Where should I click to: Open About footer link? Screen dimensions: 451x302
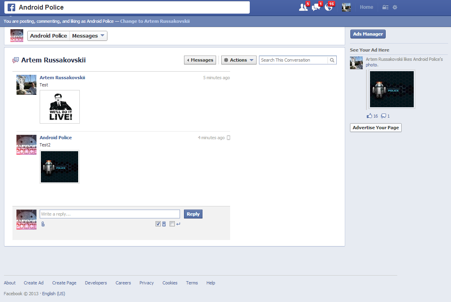coord(10,283)
